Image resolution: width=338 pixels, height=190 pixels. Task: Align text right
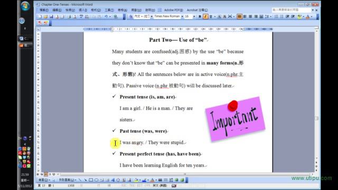click(x=256, y=16)
